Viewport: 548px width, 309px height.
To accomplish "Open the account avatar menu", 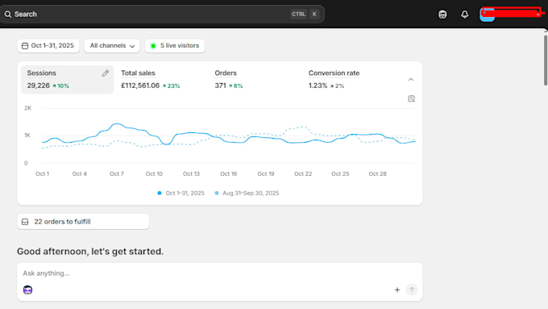I will click(x=487, y=15).
